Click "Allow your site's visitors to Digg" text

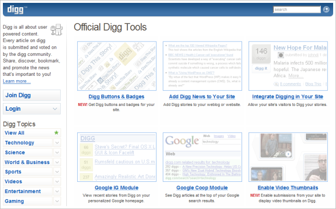(x=288, y=104)
